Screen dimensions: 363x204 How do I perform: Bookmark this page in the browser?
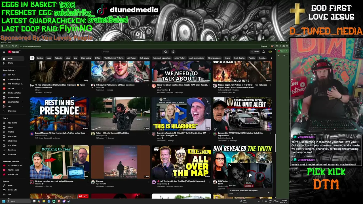pos(16,46)
